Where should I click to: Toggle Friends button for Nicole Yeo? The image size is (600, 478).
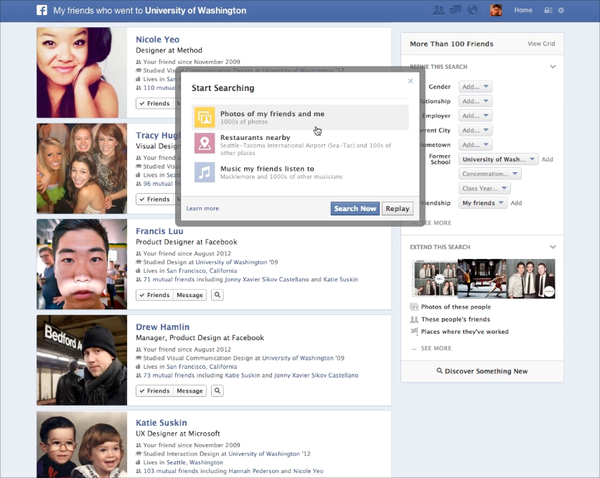click(154, 103)
